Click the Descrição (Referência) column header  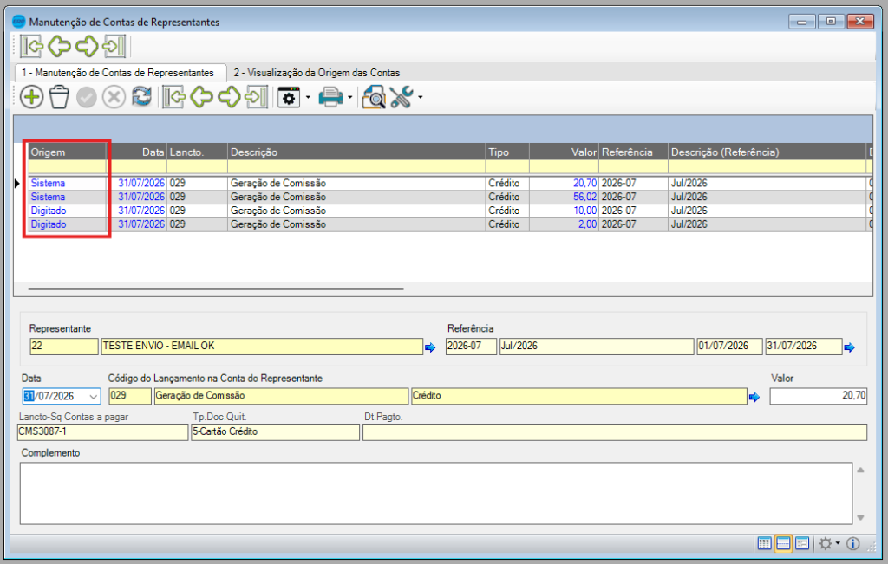pyautogui.click(x=768, y=152)
